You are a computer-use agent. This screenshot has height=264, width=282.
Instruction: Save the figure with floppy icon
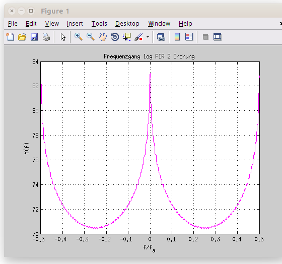point(34,37)
